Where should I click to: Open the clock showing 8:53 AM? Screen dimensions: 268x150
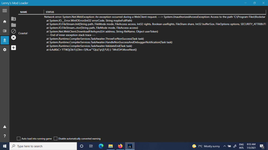(251, 146)
